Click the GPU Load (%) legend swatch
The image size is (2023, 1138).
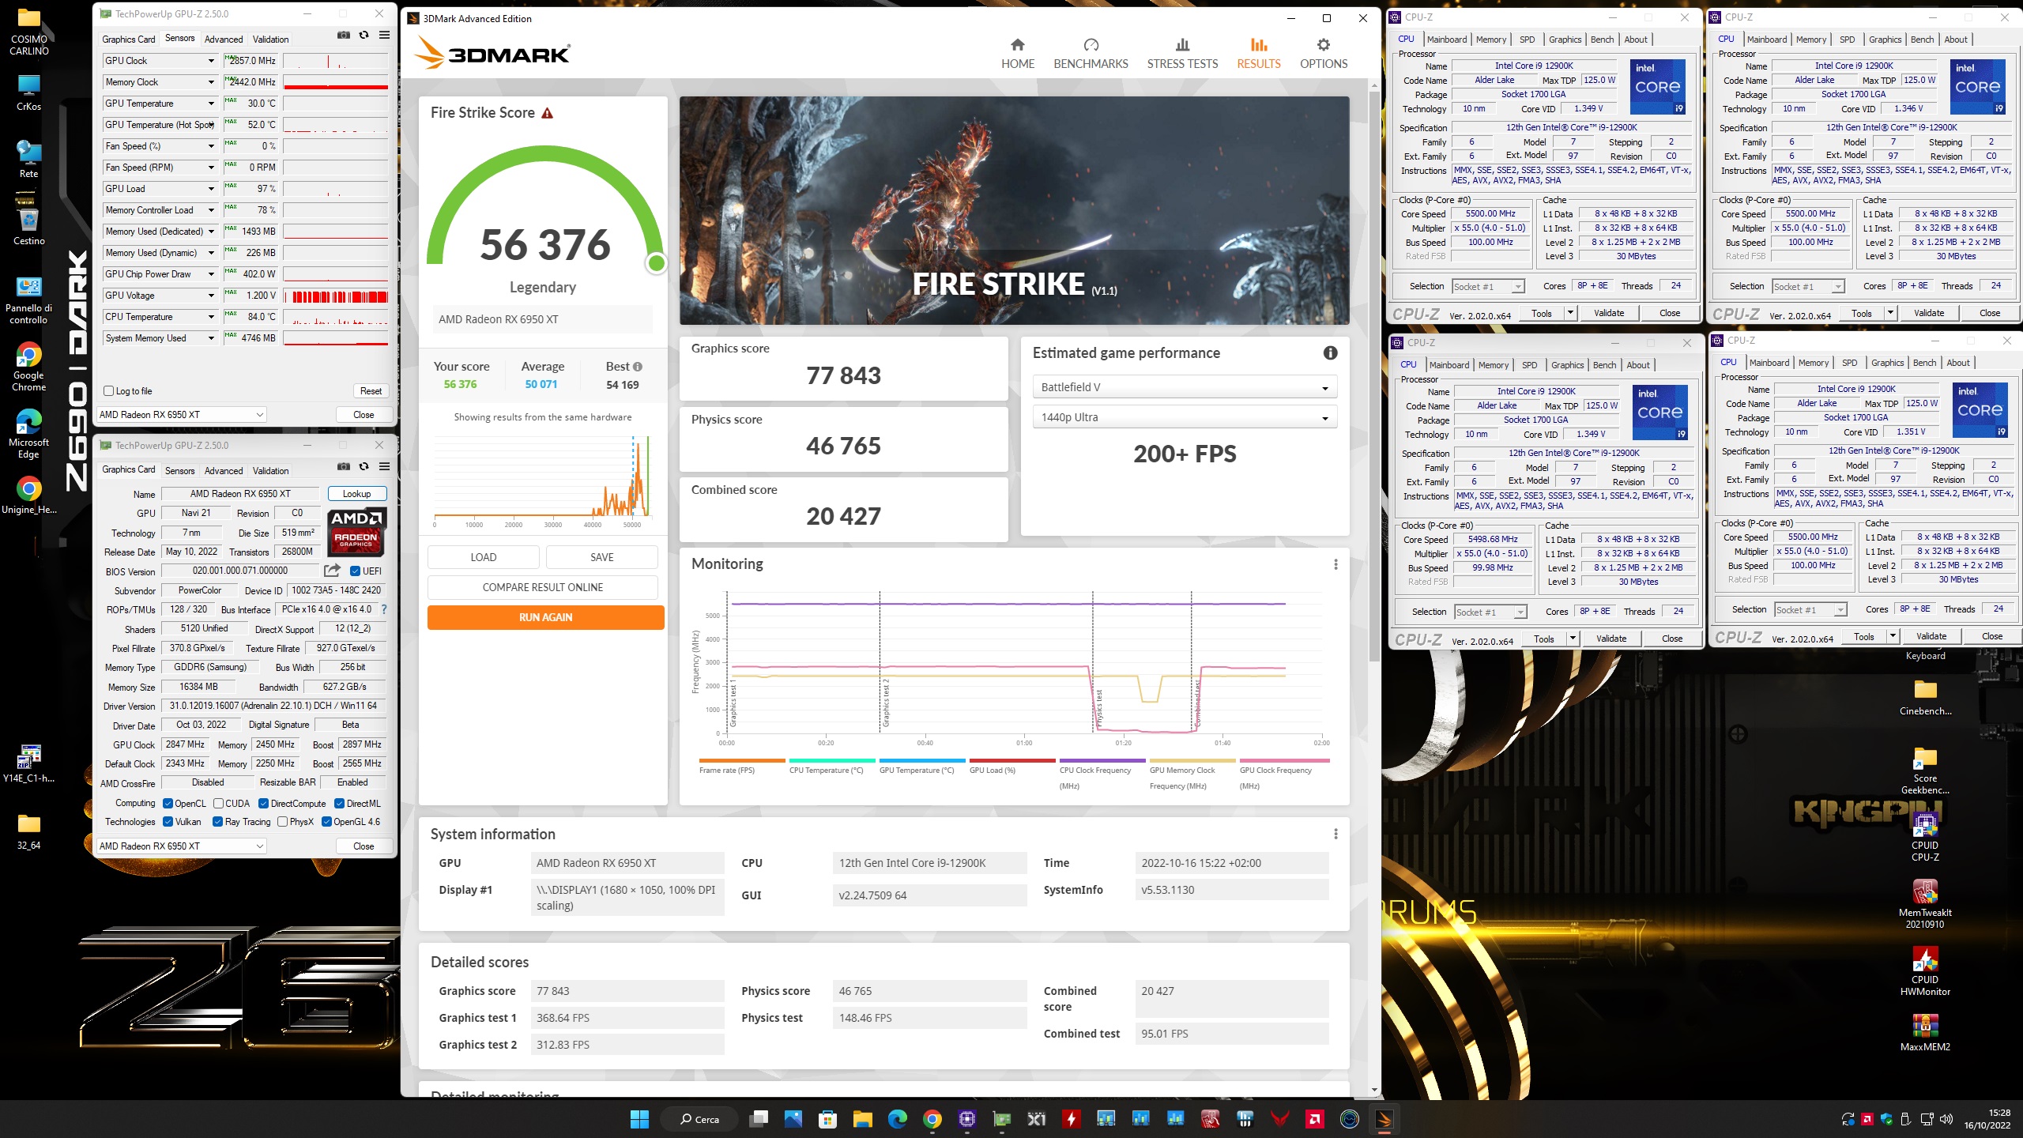tap(1014, 761)
